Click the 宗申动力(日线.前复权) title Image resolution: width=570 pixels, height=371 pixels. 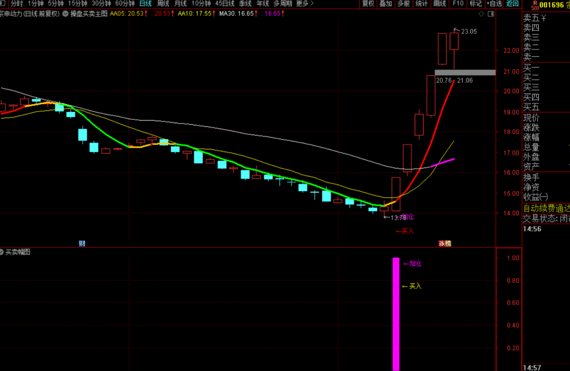click(x=30, y=14)
